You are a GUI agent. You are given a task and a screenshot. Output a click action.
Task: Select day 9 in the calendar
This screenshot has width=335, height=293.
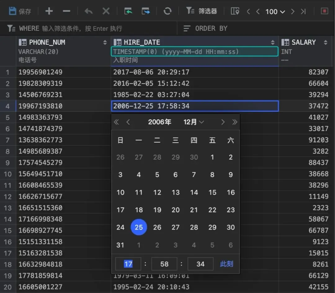click(x=230, y=175)
